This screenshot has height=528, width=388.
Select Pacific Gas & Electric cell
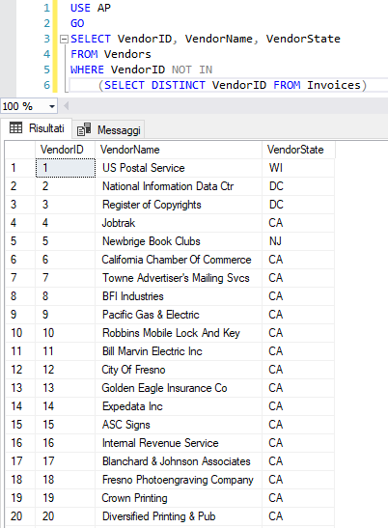point(179,315)
